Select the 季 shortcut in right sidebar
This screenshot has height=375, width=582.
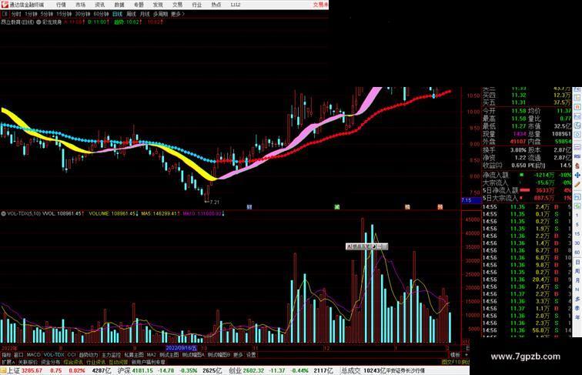577,308
